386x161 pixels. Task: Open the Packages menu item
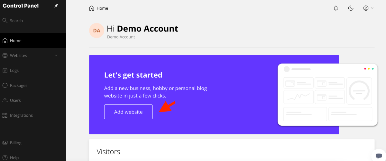point(19,85)
